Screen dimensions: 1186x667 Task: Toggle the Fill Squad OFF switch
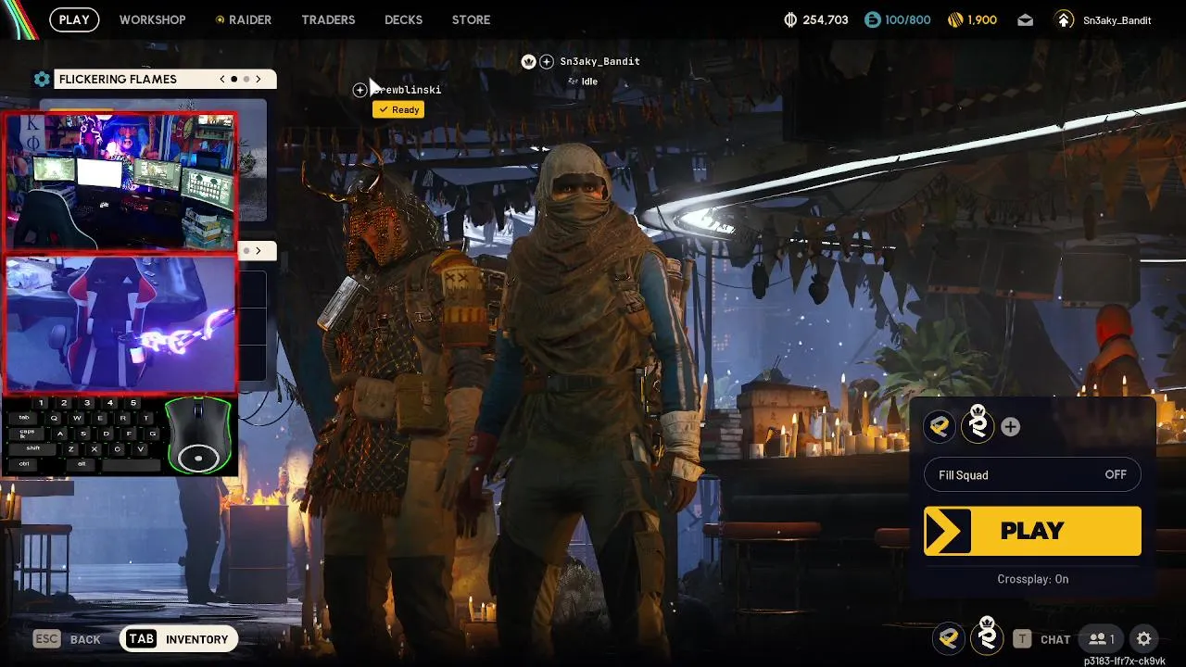(1032, 475)
